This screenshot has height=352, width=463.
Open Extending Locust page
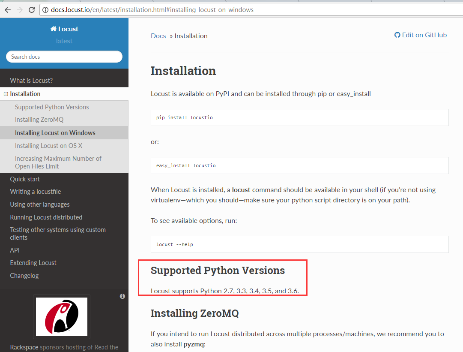click(33, 263)
